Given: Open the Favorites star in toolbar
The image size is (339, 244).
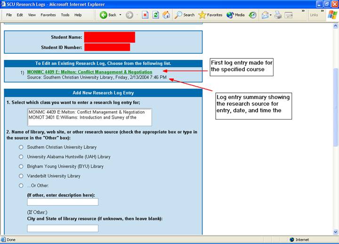Looking at the screenshot, I should [x=210, y=15].
